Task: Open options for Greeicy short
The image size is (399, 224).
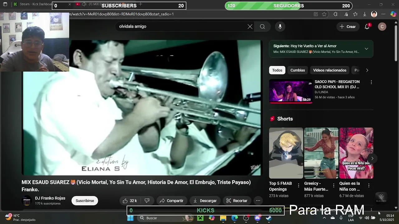Action: coord(334,185)
